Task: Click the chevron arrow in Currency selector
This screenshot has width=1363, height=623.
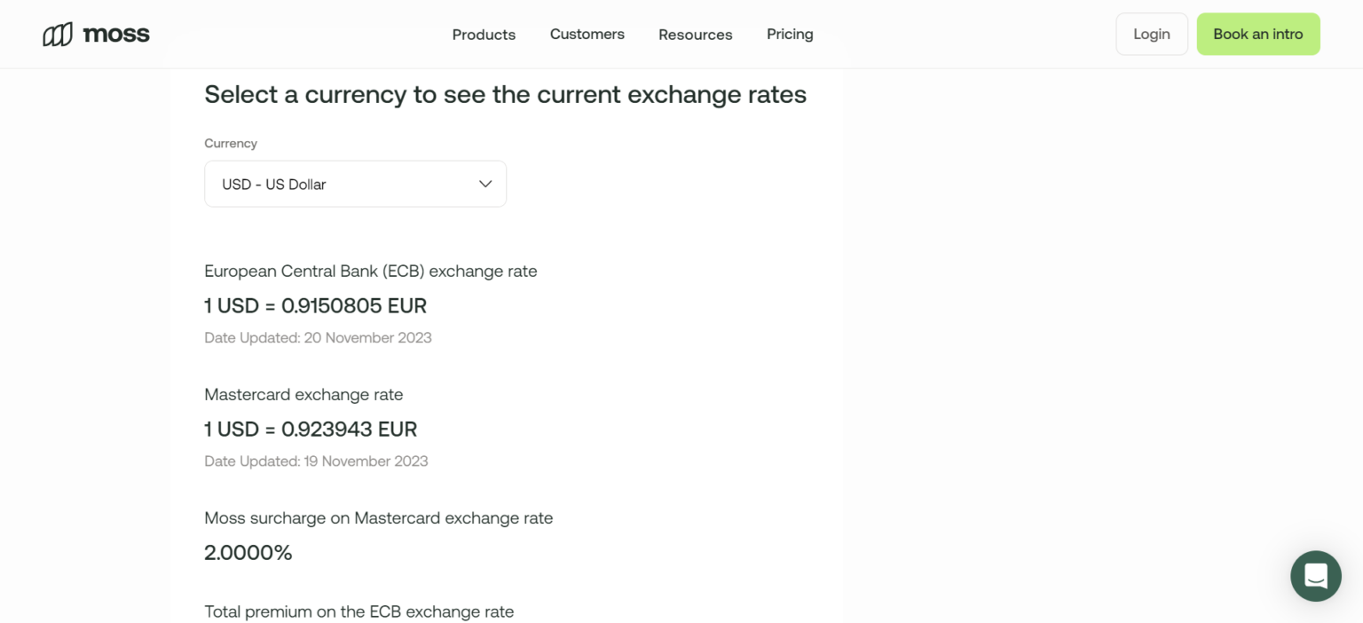Action: (485, 184)
